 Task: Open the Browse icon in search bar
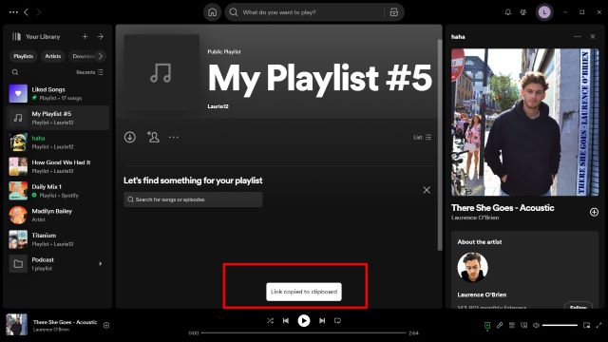(393, 12)
